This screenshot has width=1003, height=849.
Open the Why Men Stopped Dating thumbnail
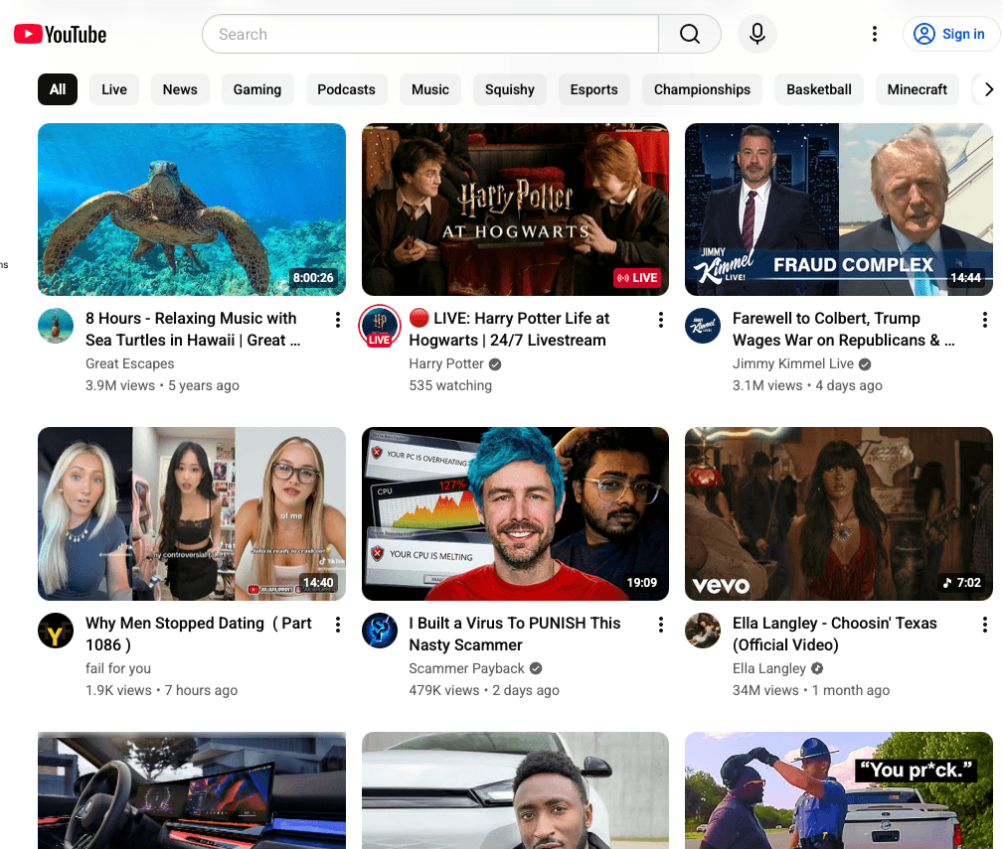click(192, 513)
